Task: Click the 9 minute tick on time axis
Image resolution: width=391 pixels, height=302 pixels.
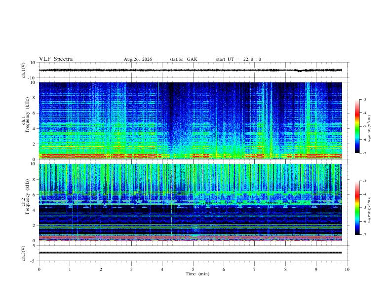Action: pos(316,269)
